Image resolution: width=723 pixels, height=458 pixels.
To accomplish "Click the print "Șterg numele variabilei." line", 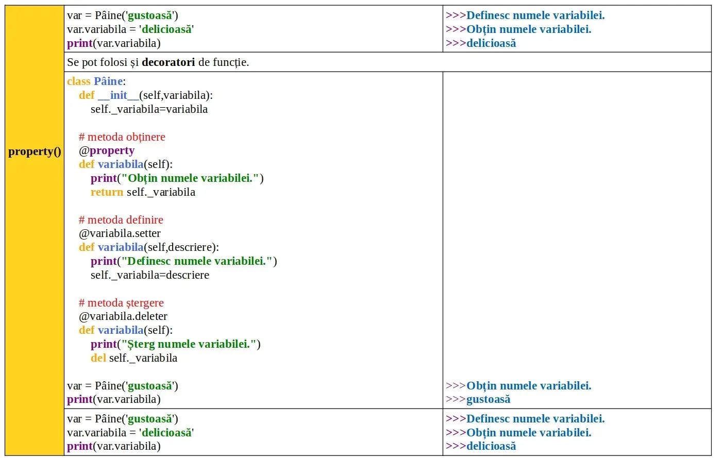I will pos(176,344).
